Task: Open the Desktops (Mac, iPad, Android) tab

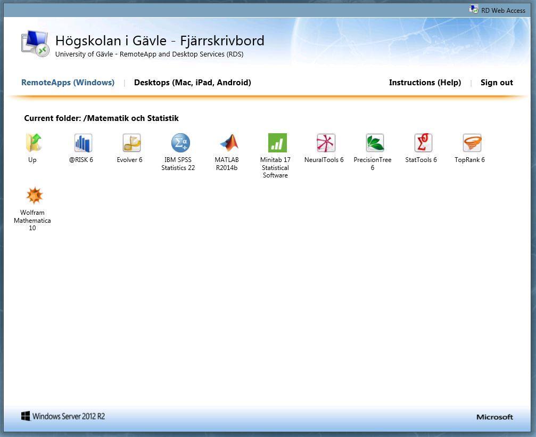Action: click(x=193, y=83)
